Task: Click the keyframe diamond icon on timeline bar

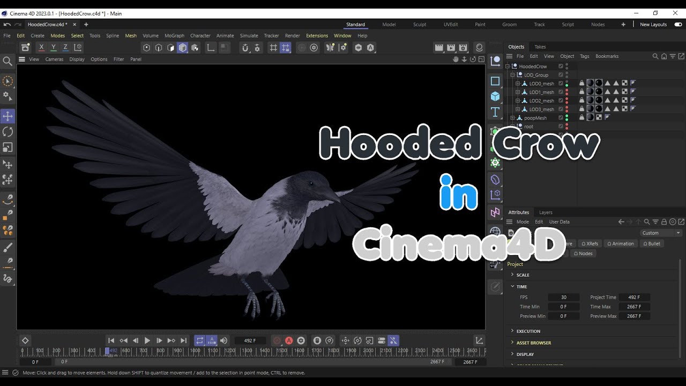Action: click(x=25, y=340)
